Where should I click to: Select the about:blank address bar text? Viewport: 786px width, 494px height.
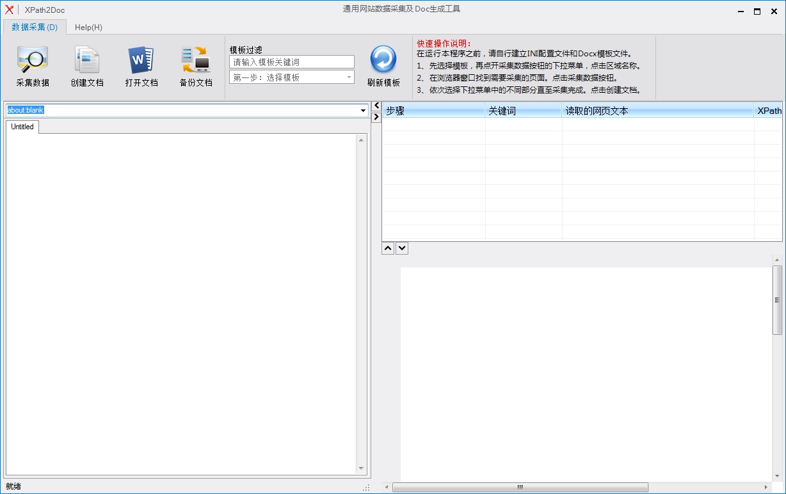25,109
